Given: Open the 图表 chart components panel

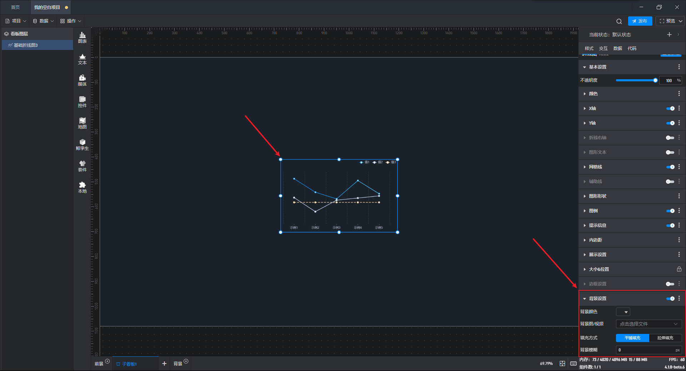Looking at the screenshot, I should tap(82, 37).
